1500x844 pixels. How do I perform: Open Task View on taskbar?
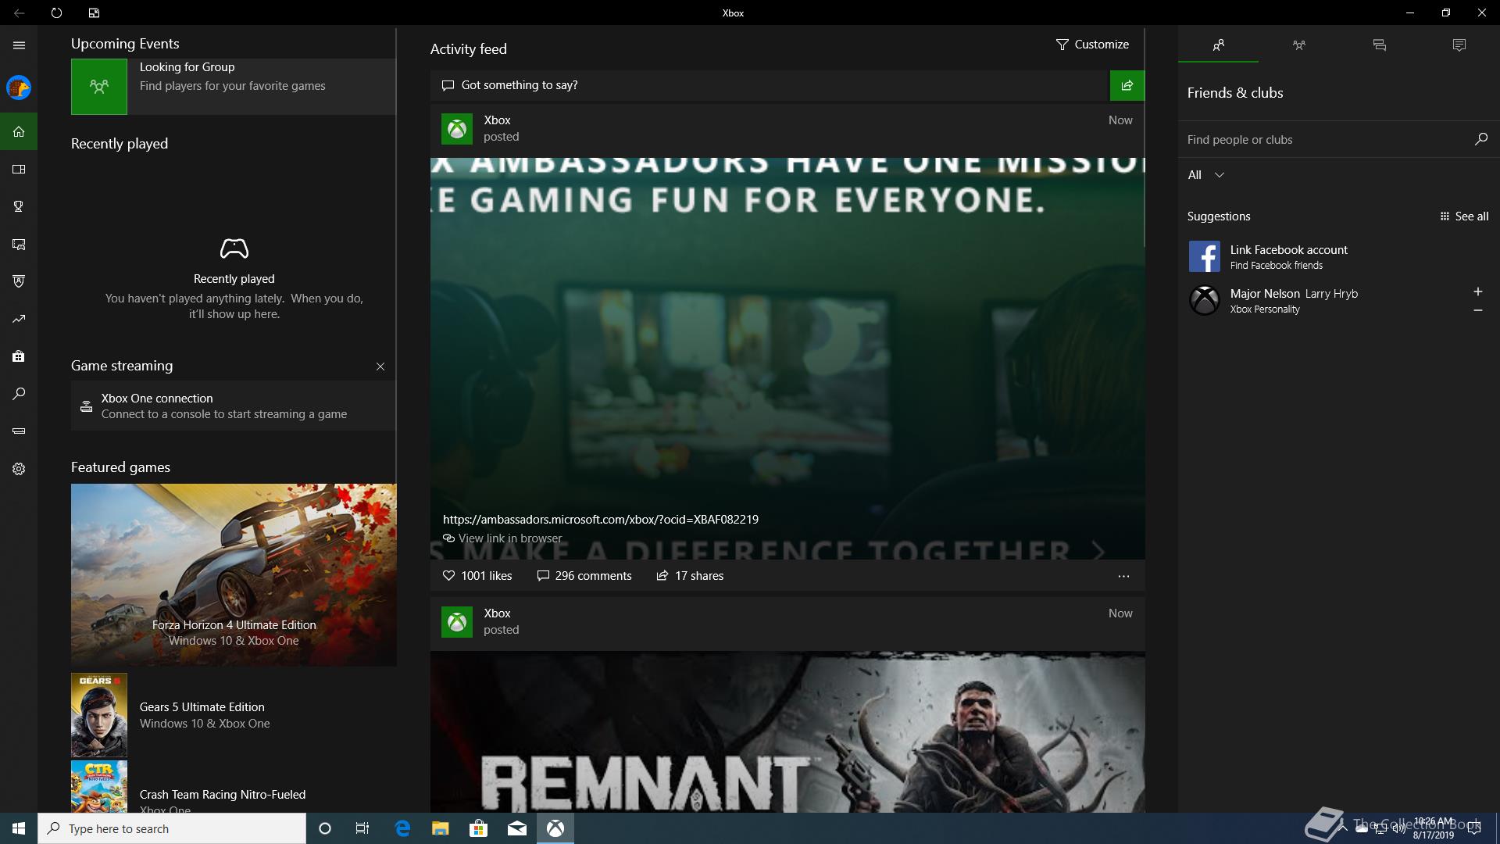(x=362, y=828)
